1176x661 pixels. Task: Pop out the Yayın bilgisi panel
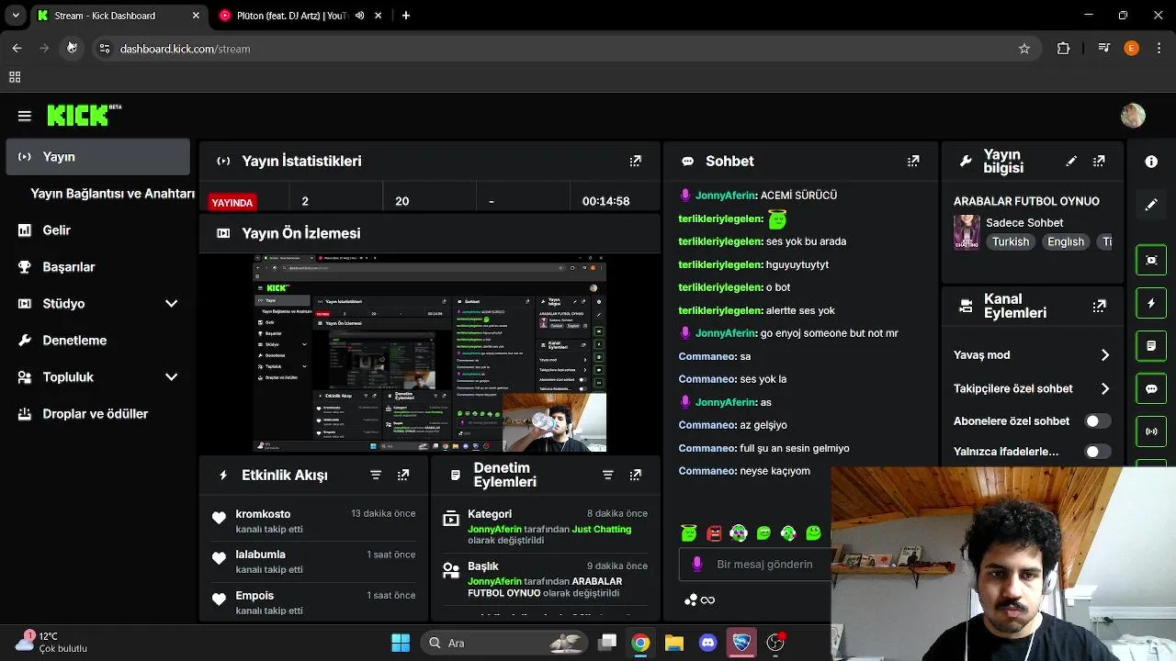(x=1099, y=161)
